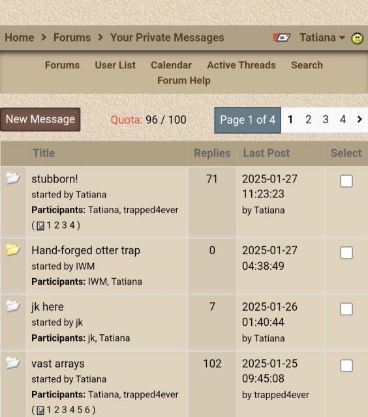Click folder icon beside 'vast arrays' thread
The image size is (368, 417).
(13, 363)
